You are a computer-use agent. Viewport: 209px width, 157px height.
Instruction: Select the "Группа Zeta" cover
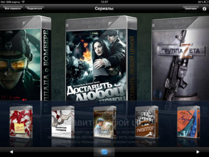(x=180, y=59)
